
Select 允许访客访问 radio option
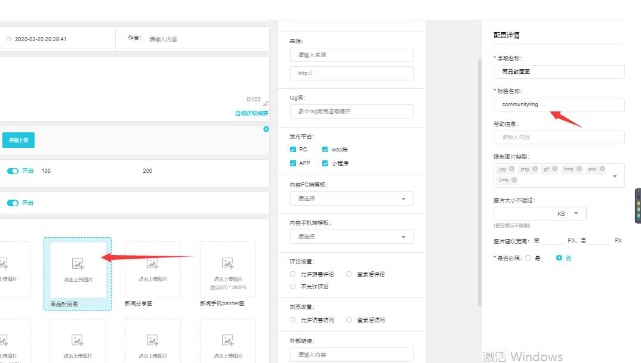pos(292,320)
